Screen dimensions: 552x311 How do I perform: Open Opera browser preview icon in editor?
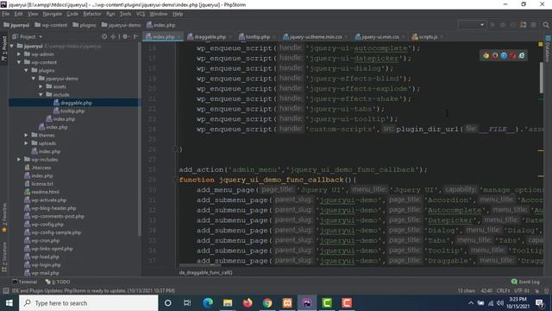(x=512, y=55)
